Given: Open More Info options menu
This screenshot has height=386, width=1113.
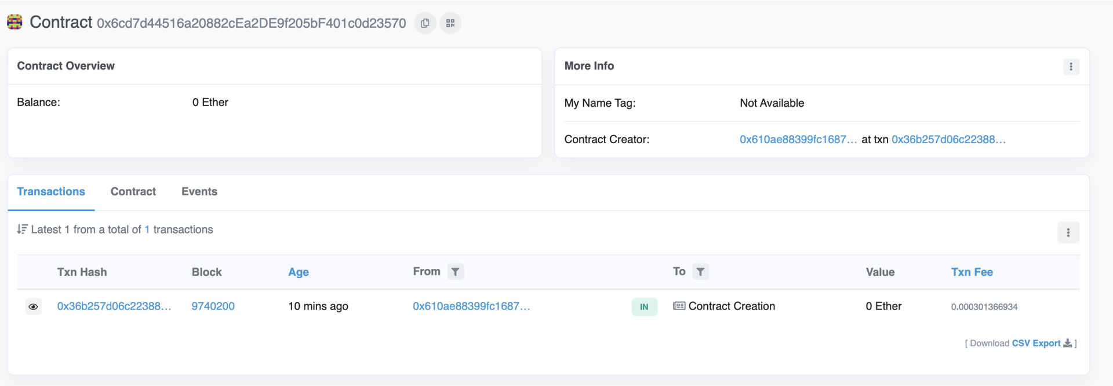Looking at the screenshot, I should (x=1071, y=67).
